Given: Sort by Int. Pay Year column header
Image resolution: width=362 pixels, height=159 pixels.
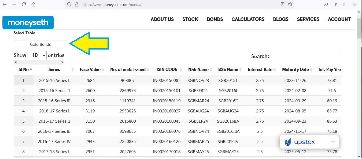Looking at the screenshot, I should click(x=330, y=69).
